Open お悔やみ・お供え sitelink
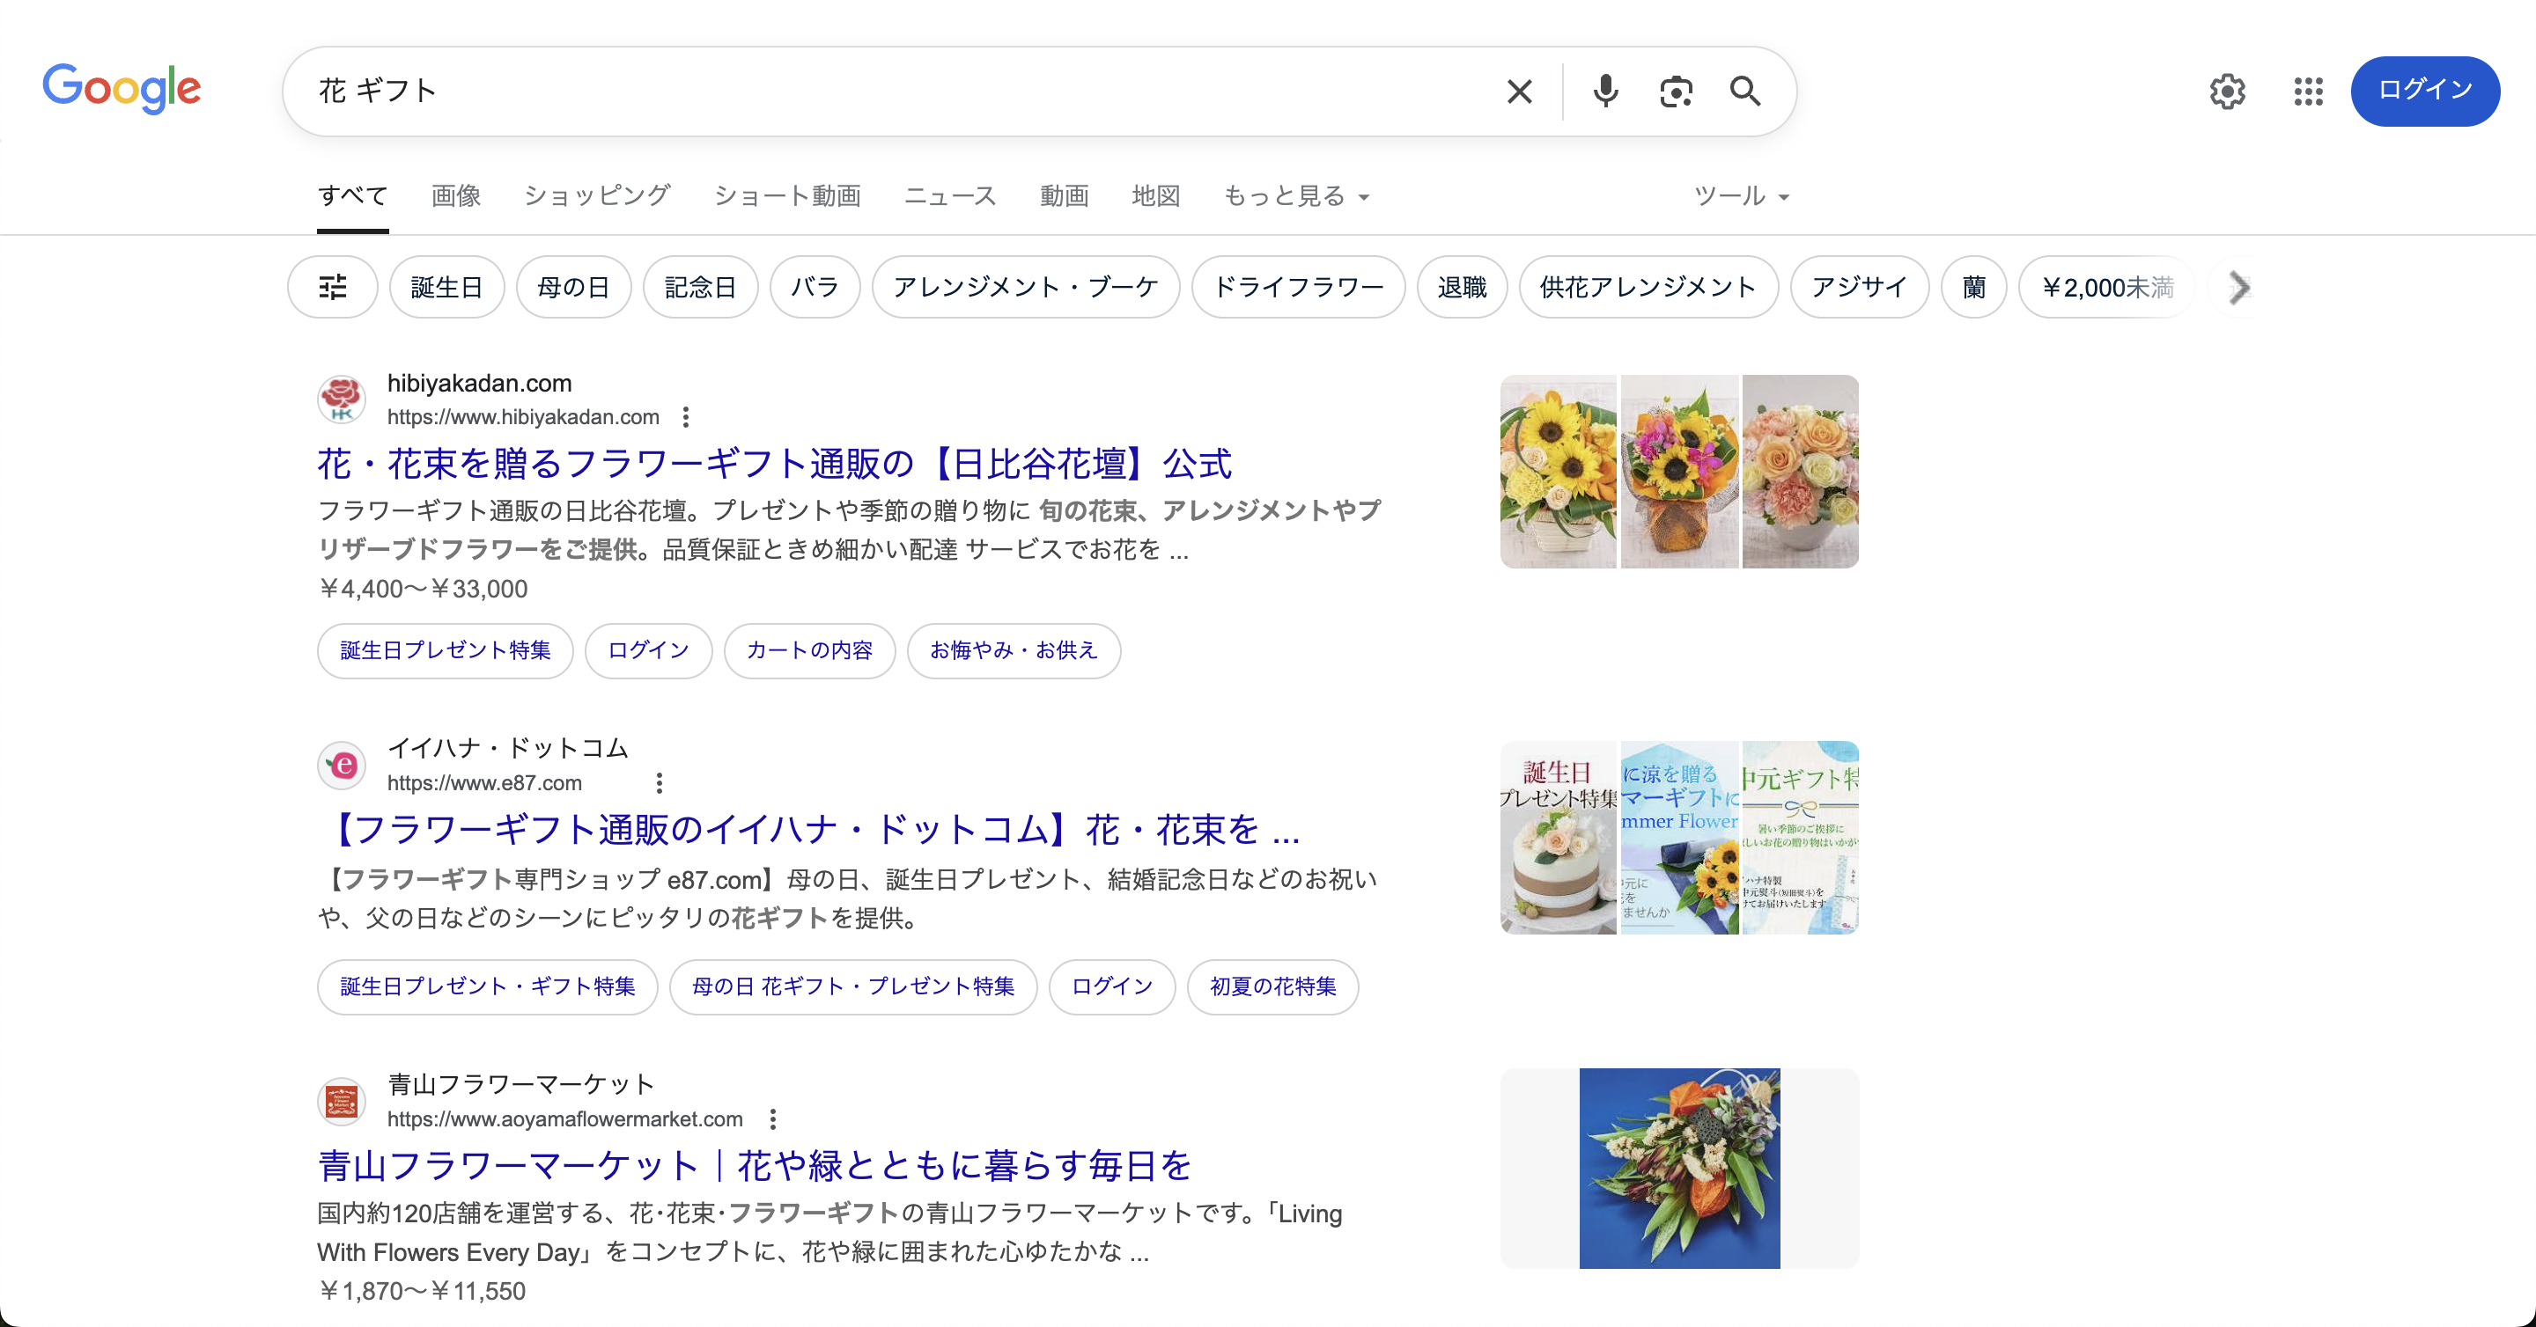The width and height of the screenshot is (2536, 1327). pos(1014,651)
